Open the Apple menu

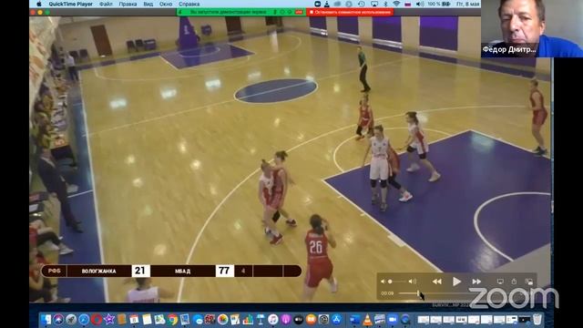[x=38, y=4]
